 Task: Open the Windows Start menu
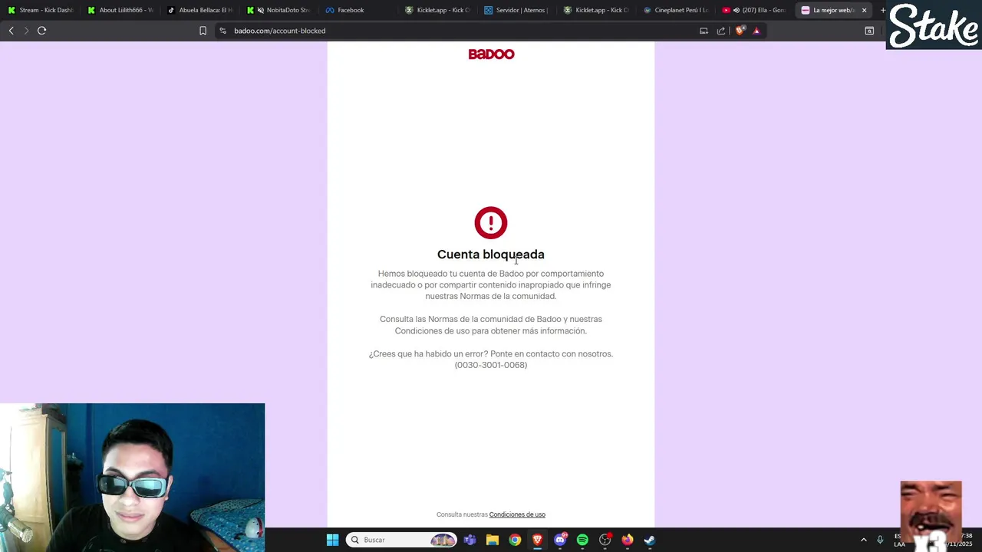tap(332, 540)
